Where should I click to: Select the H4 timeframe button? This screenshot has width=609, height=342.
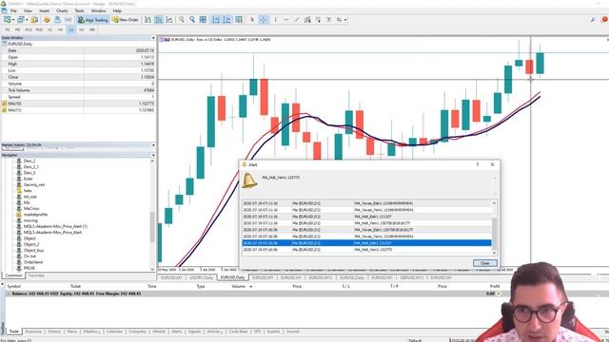[x=60, y=29]
